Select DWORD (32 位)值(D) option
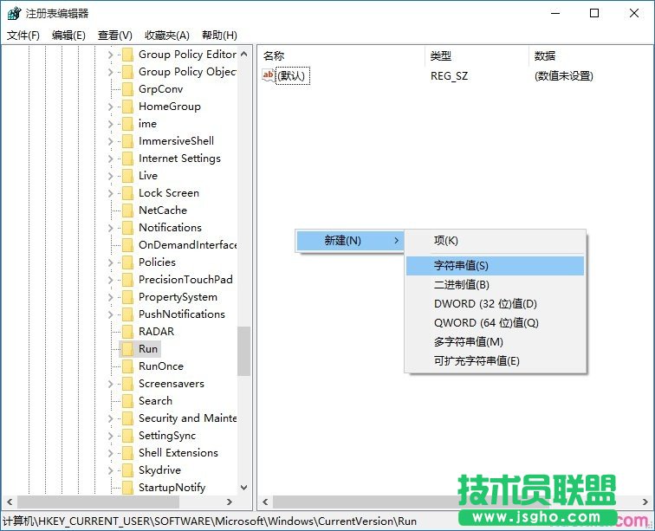Image resolution: width=655 pixels, height=531 pixels. tap(485, 304)
